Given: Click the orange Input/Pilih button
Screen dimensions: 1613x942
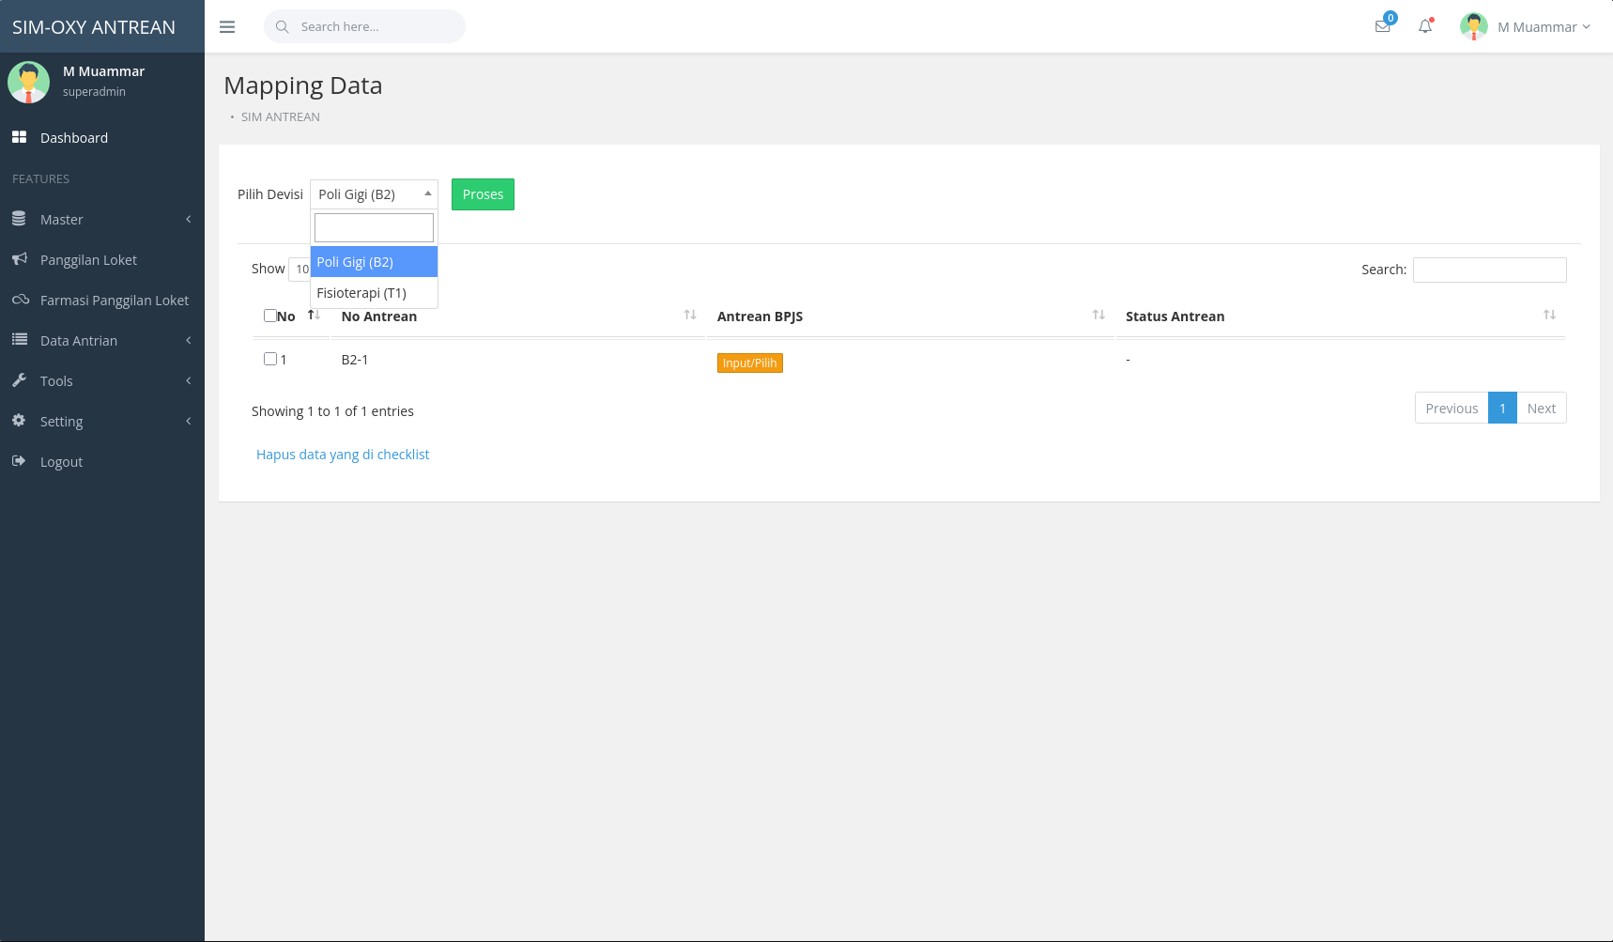Looking at the screenshot, I should 750,363.
